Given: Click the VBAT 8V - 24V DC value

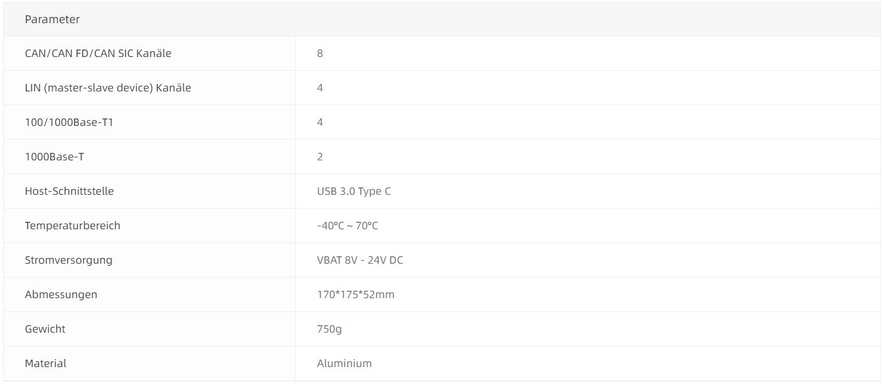Looking at the screenshot, I should pos(360,260).
